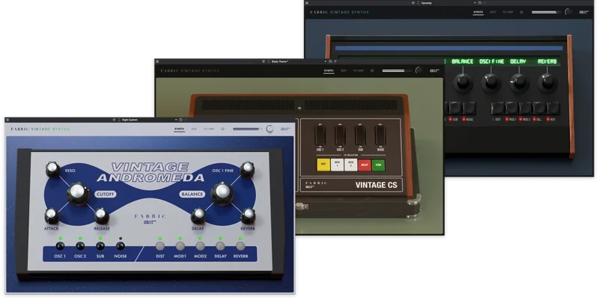Select SYNTH tab in Vintage CS window
The width and height of the screenshot is (599, 300).
click(x=329, y=70)
